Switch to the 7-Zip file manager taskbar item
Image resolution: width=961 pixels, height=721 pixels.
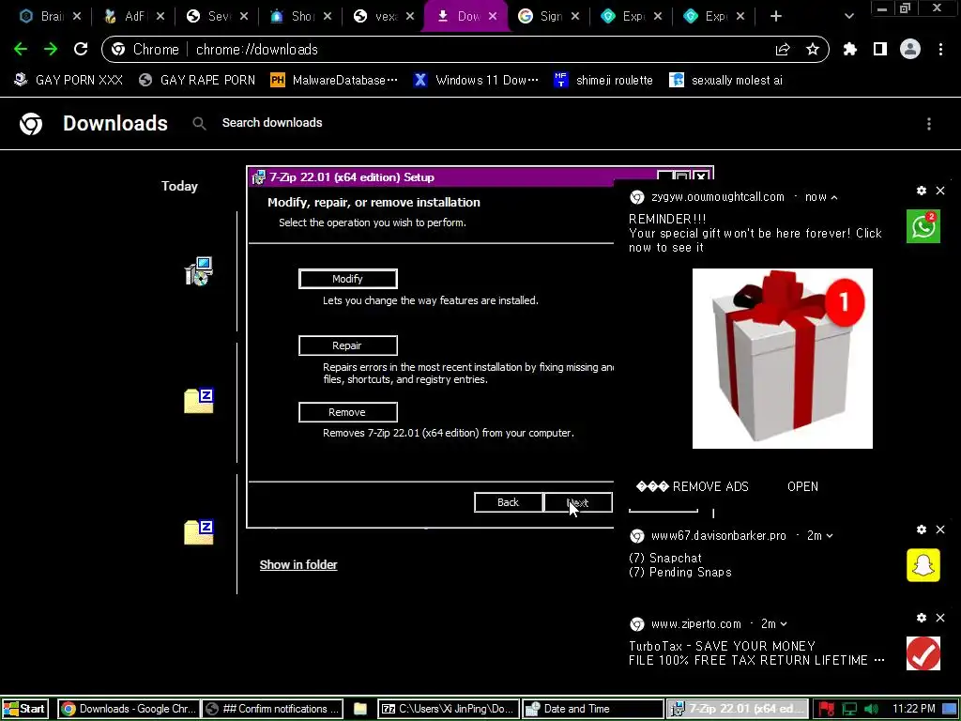(448, 710)
